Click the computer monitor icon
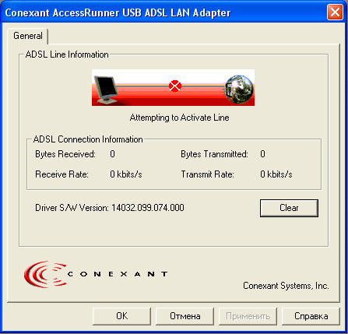This screenshot has width=348, height=334. [x=106, y=90]
